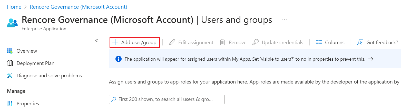The width and height of the screenshot is (401, 111).
Task: Focus the users and groups search box
Action: pos(167,99)
